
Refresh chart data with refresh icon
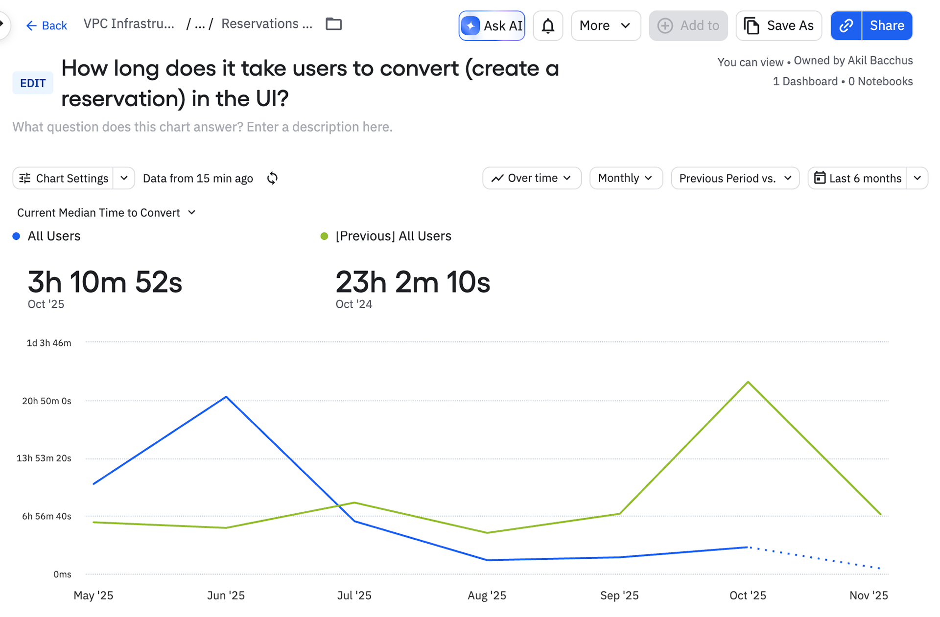(273, 178)
